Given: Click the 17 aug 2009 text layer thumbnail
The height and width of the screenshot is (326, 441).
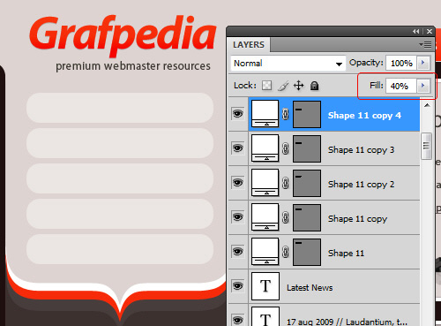Looking at the screenshot, I should coord(265,316).
